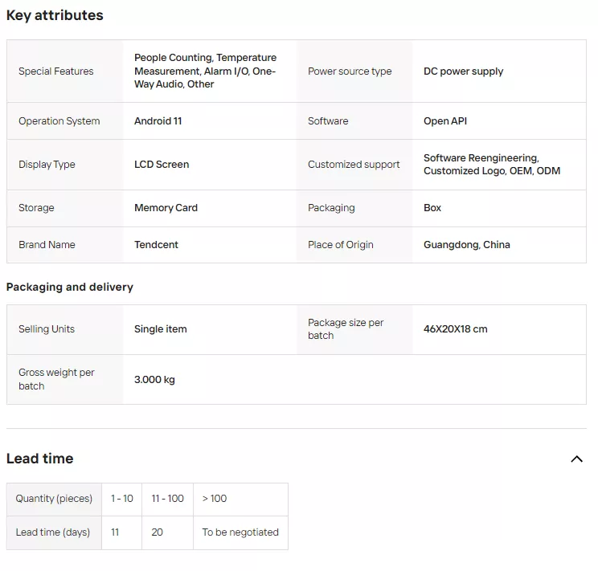The width and height of the screenshot is (598, 571).
Task: Click the Quantity (pieces) row header
Action: (54, 499)
